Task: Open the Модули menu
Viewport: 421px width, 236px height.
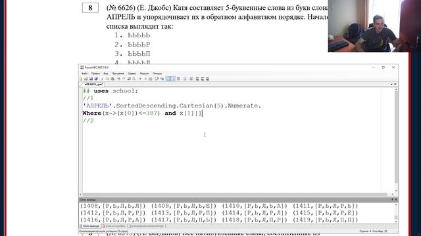Action: point(144,73)
